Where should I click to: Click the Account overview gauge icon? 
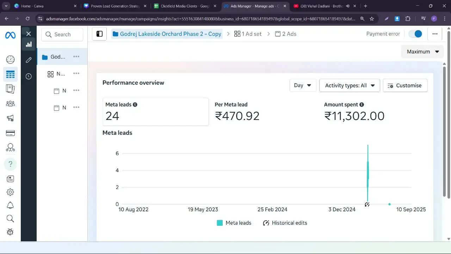(10, 59)
